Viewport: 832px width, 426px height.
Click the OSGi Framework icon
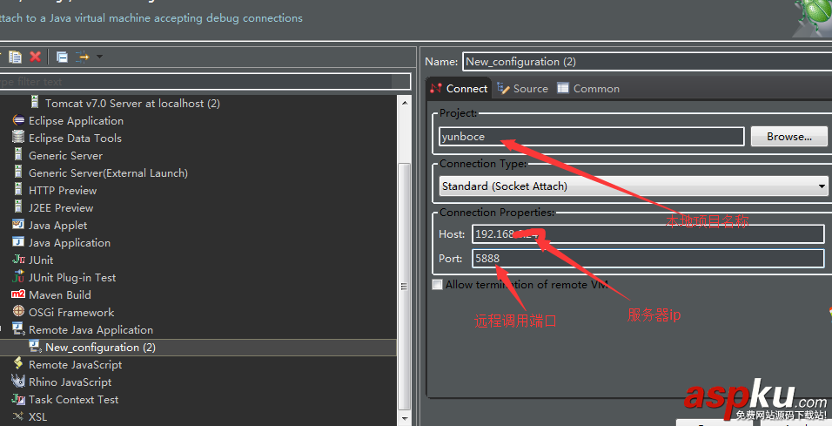tap(18, 312)
